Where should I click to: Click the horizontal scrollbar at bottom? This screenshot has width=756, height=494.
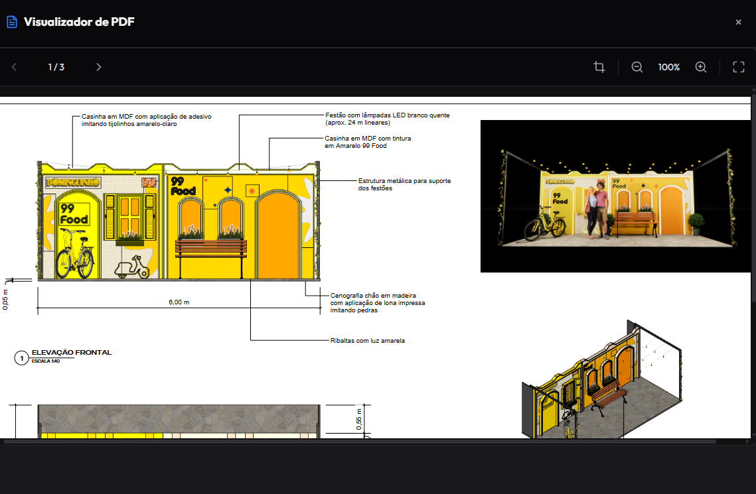360,441
